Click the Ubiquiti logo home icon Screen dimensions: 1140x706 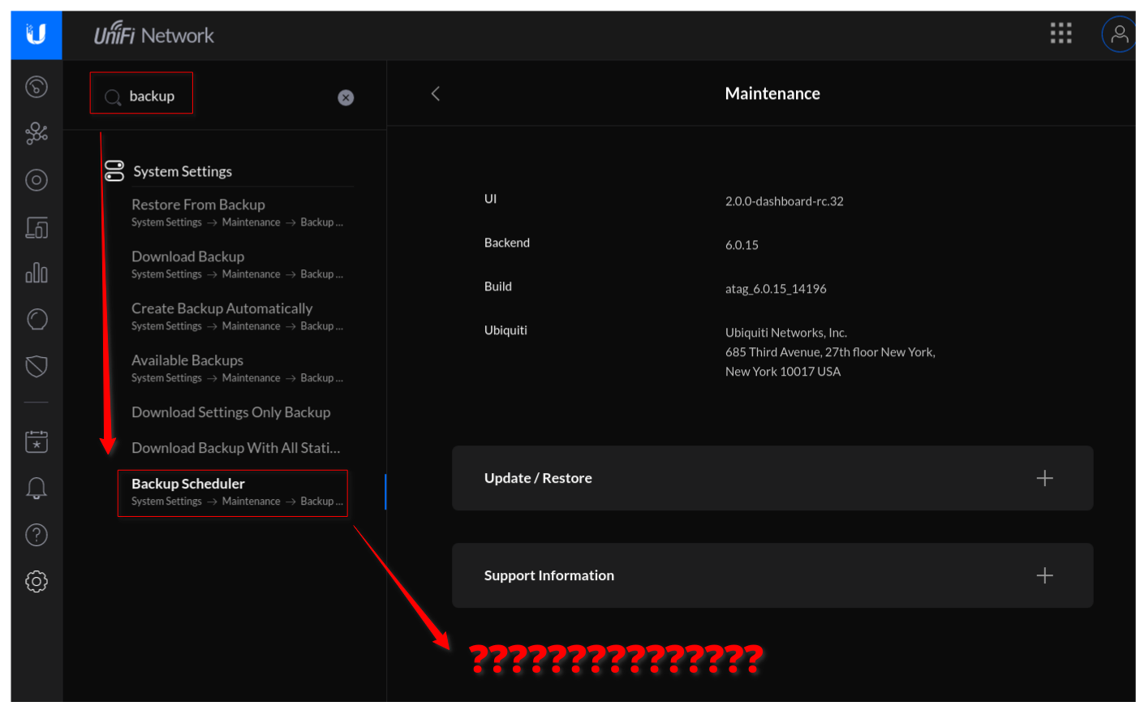pyautogui.click(x=36, y=34)
